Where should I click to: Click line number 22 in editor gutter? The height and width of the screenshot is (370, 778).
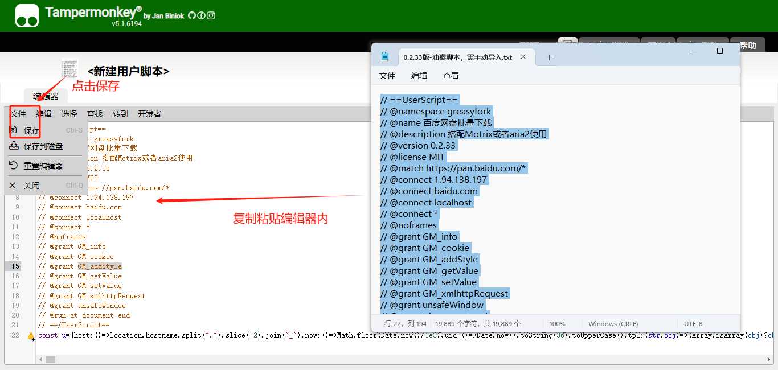point(15,335)
